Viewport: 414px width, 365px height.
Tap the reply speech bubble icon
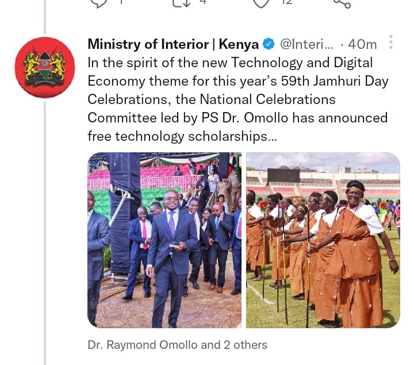99,3
